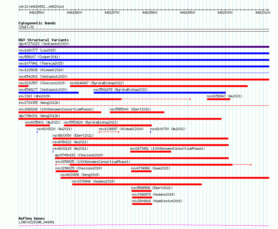Click nsv5598596 (Ebert2021) label
278x229 pixels.
pyautogui.click(x=152, y=188)
